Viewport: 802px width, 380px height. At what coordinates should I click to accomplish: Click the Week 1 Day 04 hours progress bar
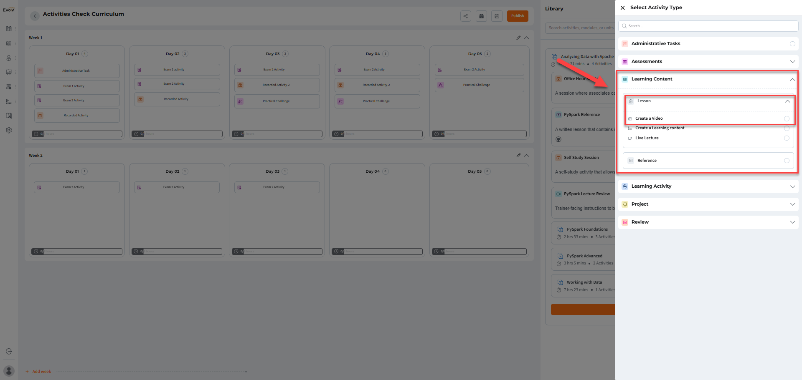377,134
